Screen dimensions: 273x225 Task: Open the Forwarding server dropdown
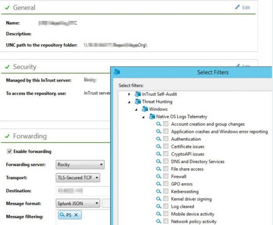[80, 164]
